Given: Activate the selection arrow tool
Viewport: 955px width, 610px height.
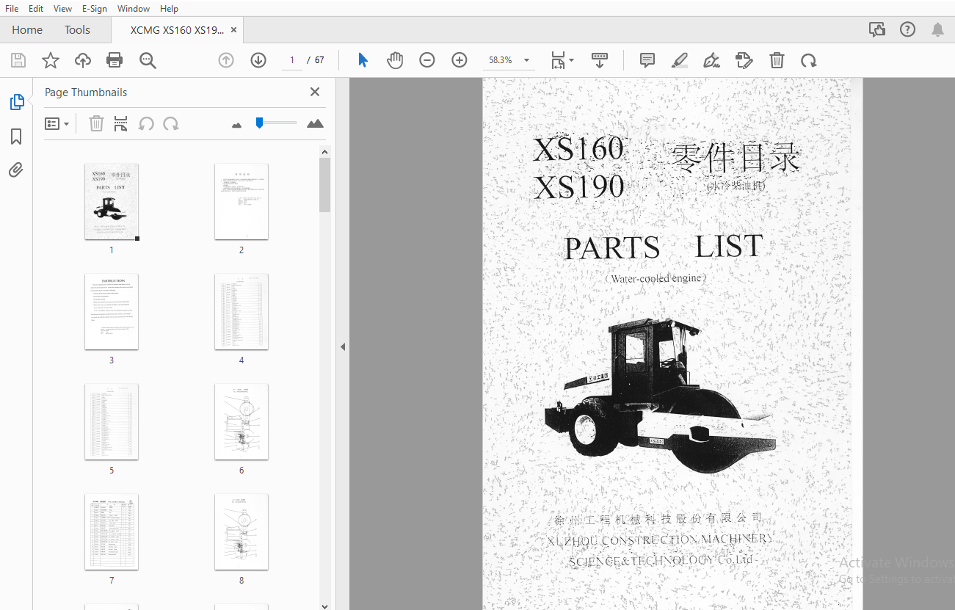Looking at the screenshot, I should click(363, 60).
